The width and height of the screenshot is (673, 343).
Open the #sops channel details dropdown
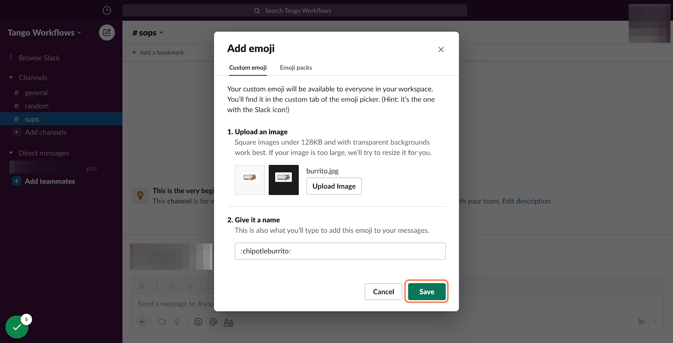click(x=148, y=33)
